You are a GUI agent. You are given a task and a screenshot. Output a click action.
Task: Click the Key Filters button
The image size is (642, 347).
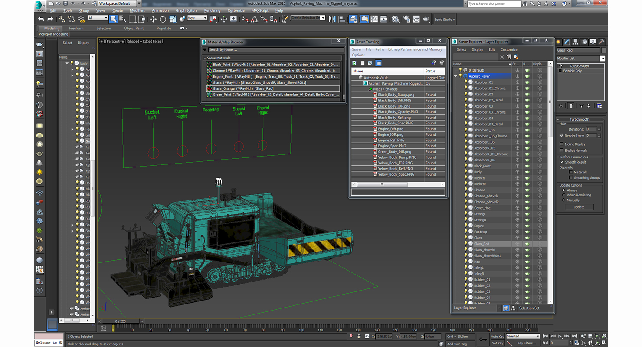tap(527, 343)
